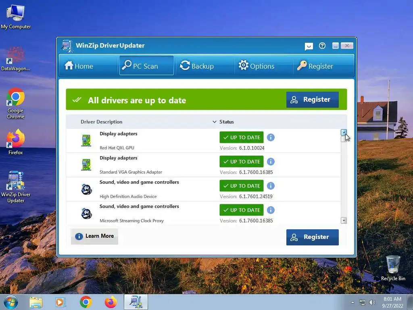The image size is (413, 310).
Task: Click the Learn More button
Action: 94,236
